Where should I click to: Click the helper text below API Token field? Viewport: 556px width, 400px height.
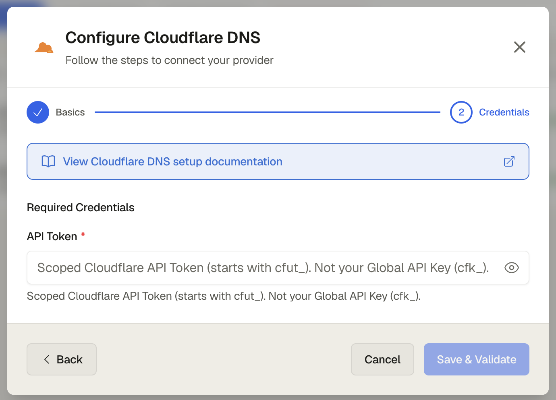(x=224, y=296)
